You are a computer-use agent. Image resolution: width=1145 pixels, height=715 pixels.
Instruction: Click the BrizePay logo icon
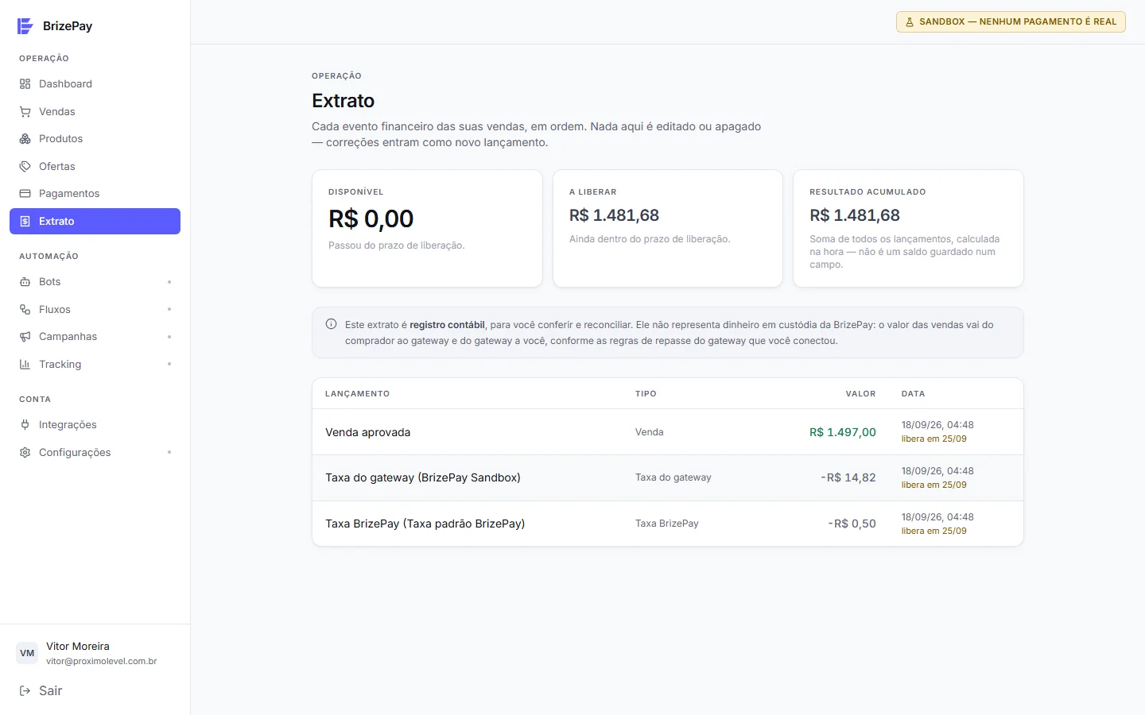click(25, 26)
